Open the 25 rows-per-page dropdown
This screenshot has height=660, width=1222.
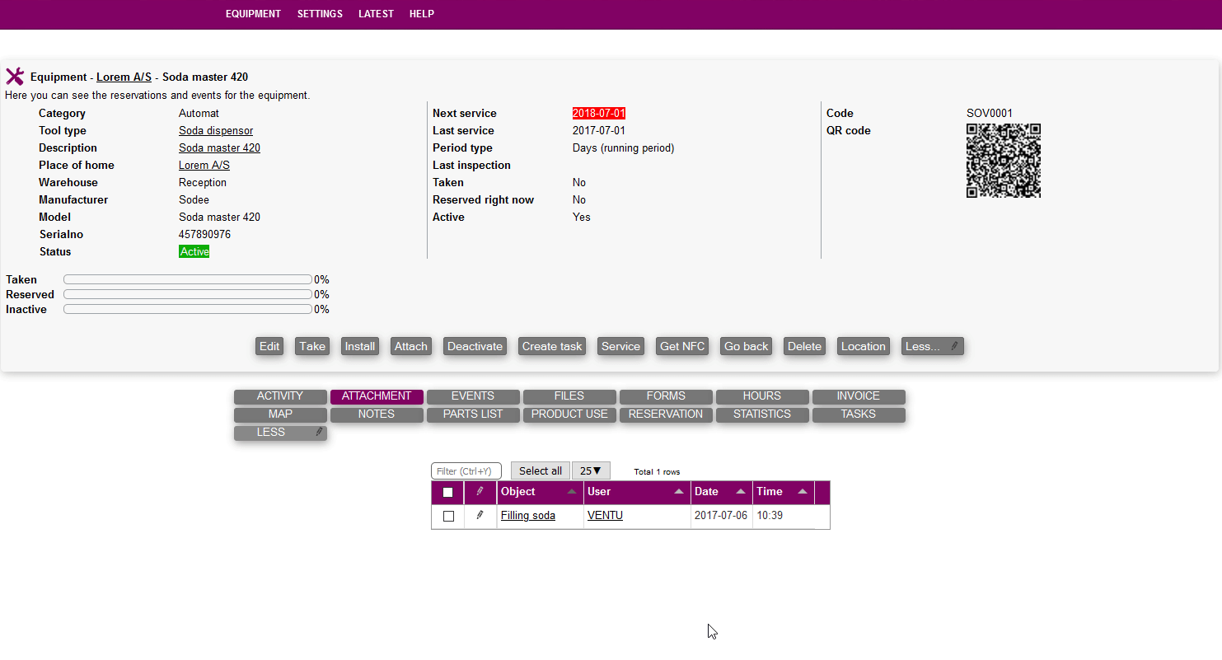tap(591, 471)
